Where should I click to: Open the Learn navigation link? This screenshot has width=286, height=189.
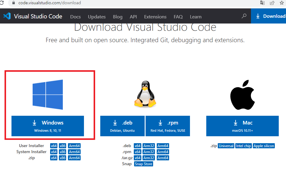pos(195,17)
